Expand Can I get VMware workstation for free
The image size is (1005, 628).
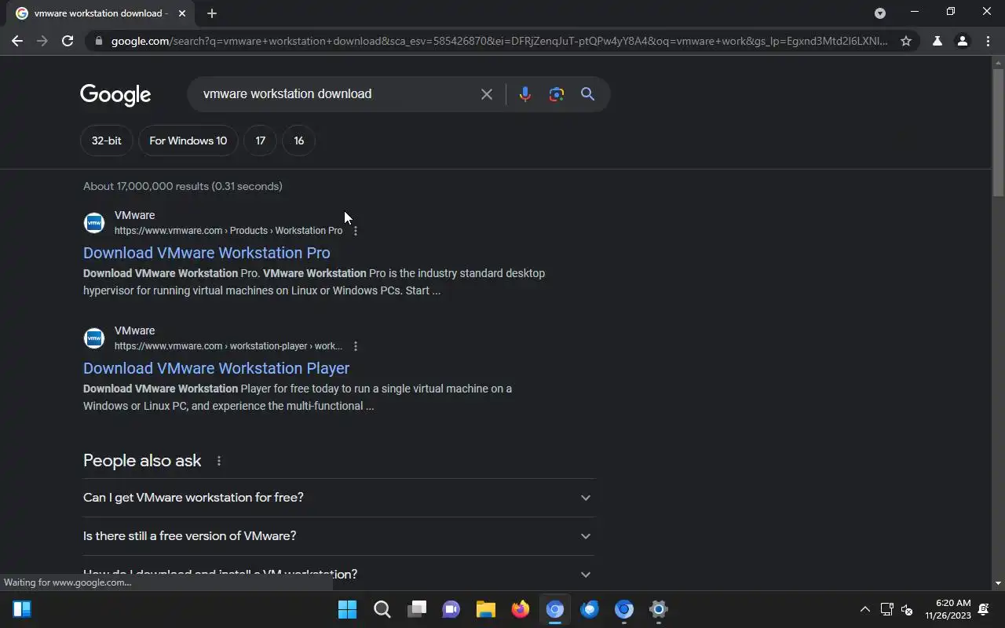tap(339, 498)
